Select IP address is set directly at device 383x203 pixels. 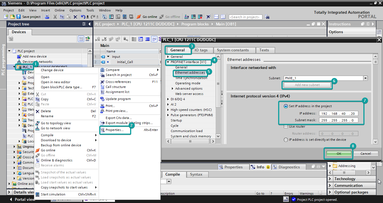(286, 140)
